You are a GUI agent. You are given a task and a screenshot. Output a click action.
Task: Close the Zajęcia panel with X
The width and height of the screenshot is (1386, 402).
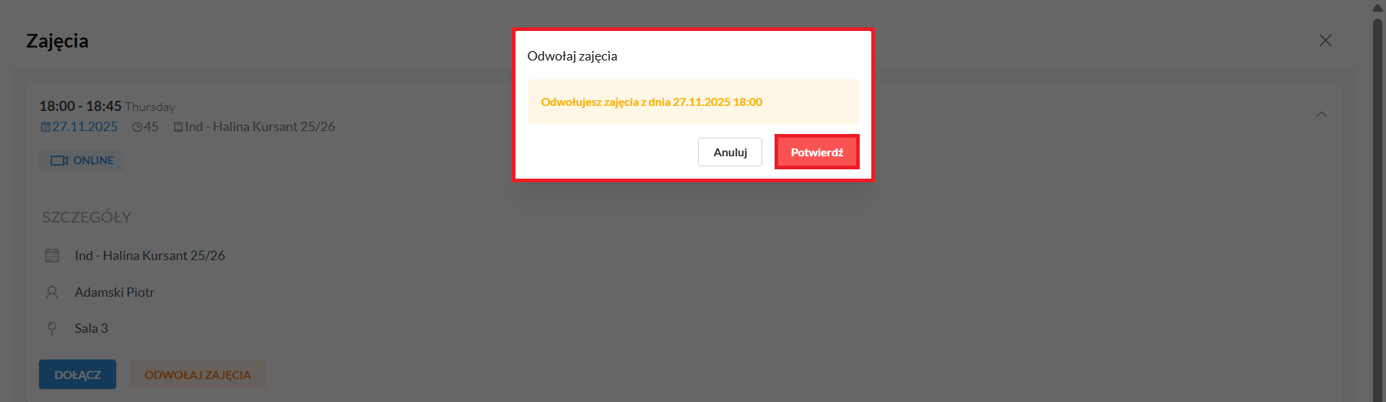[x=1325, y=40]
